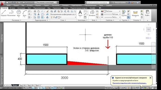Screen dimensions: 161x90
Task: Expand the Слои panel
Action: coord(63,20)
